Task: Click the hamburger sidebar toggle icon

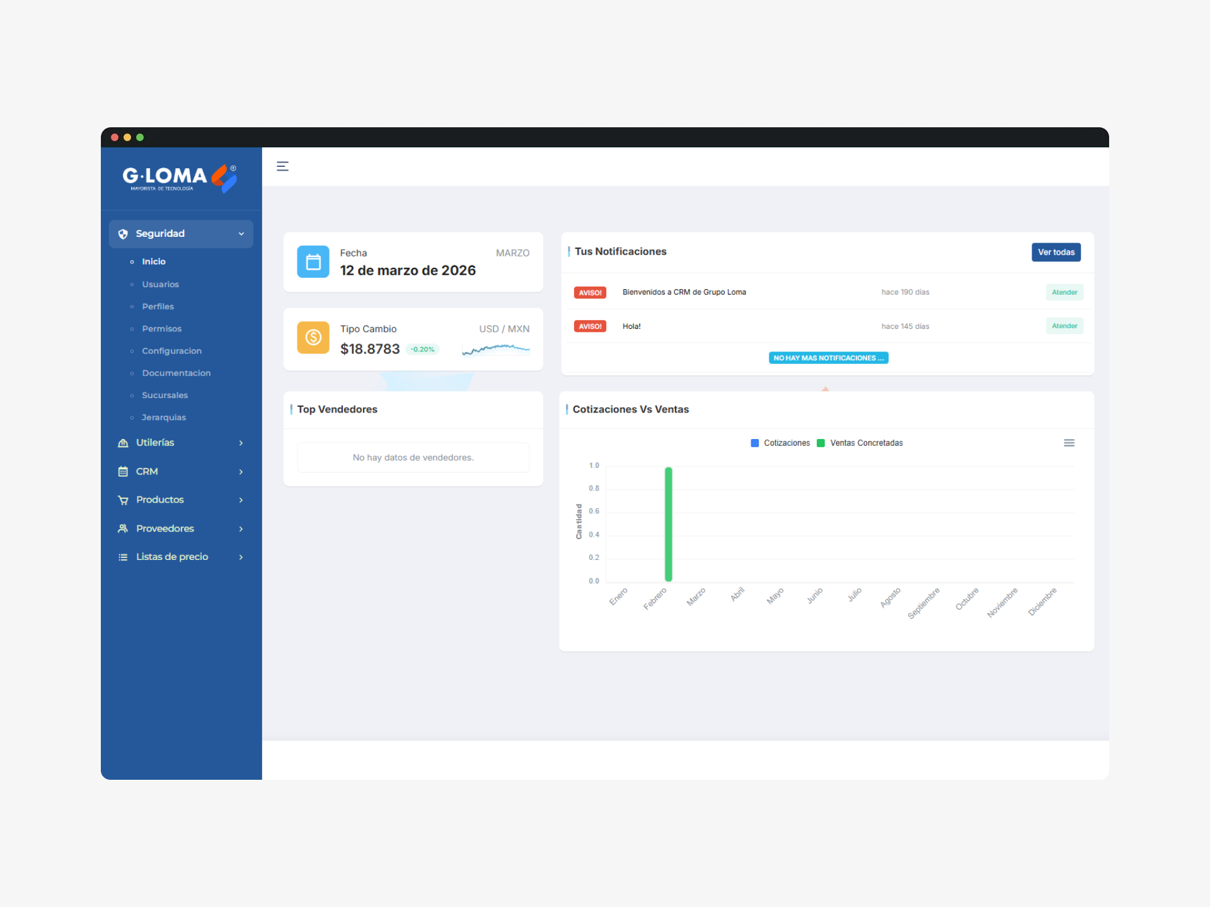Action: tap(282, 166)
